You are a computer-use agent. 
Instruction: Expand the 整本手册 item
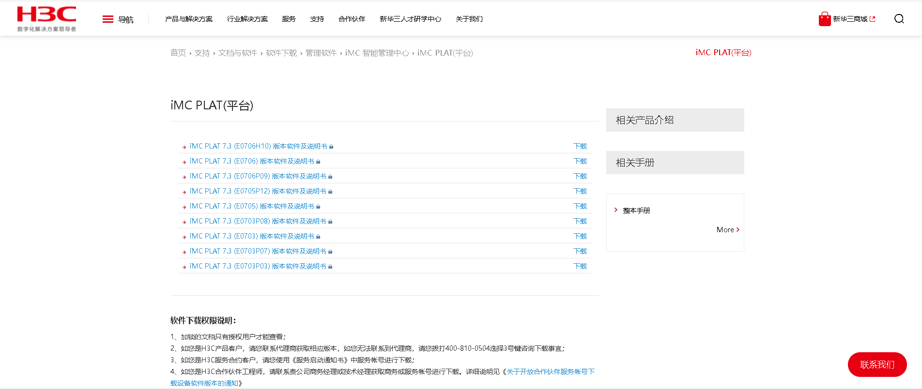[636, 210]
